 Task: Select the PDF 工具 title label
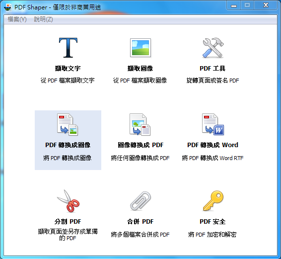click(212, 69)
